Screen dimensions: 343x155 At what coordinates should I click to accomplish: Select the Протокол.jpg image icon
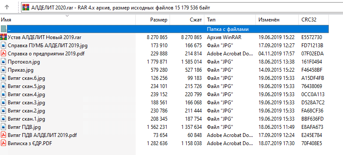tap(3, 62)
